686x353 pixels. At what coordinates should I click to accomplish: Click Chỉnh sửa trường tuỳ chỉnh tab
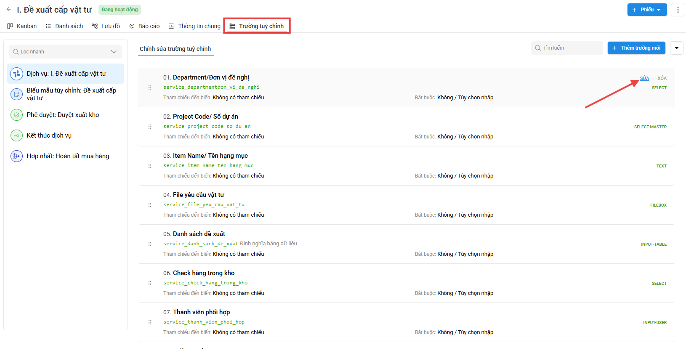[x=175, y=49]
